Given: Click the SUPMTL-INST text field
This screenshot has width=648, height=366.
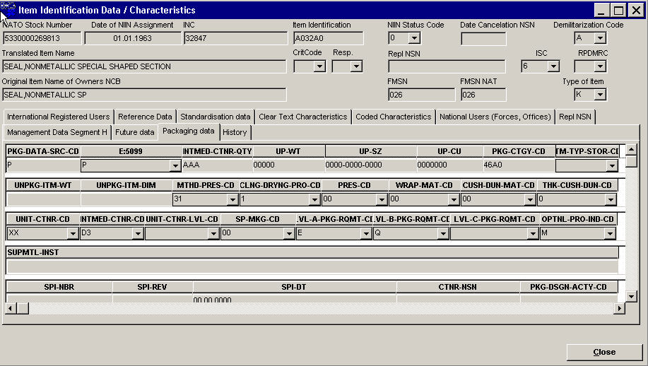Looking at the screenshot, I should 312,266.
